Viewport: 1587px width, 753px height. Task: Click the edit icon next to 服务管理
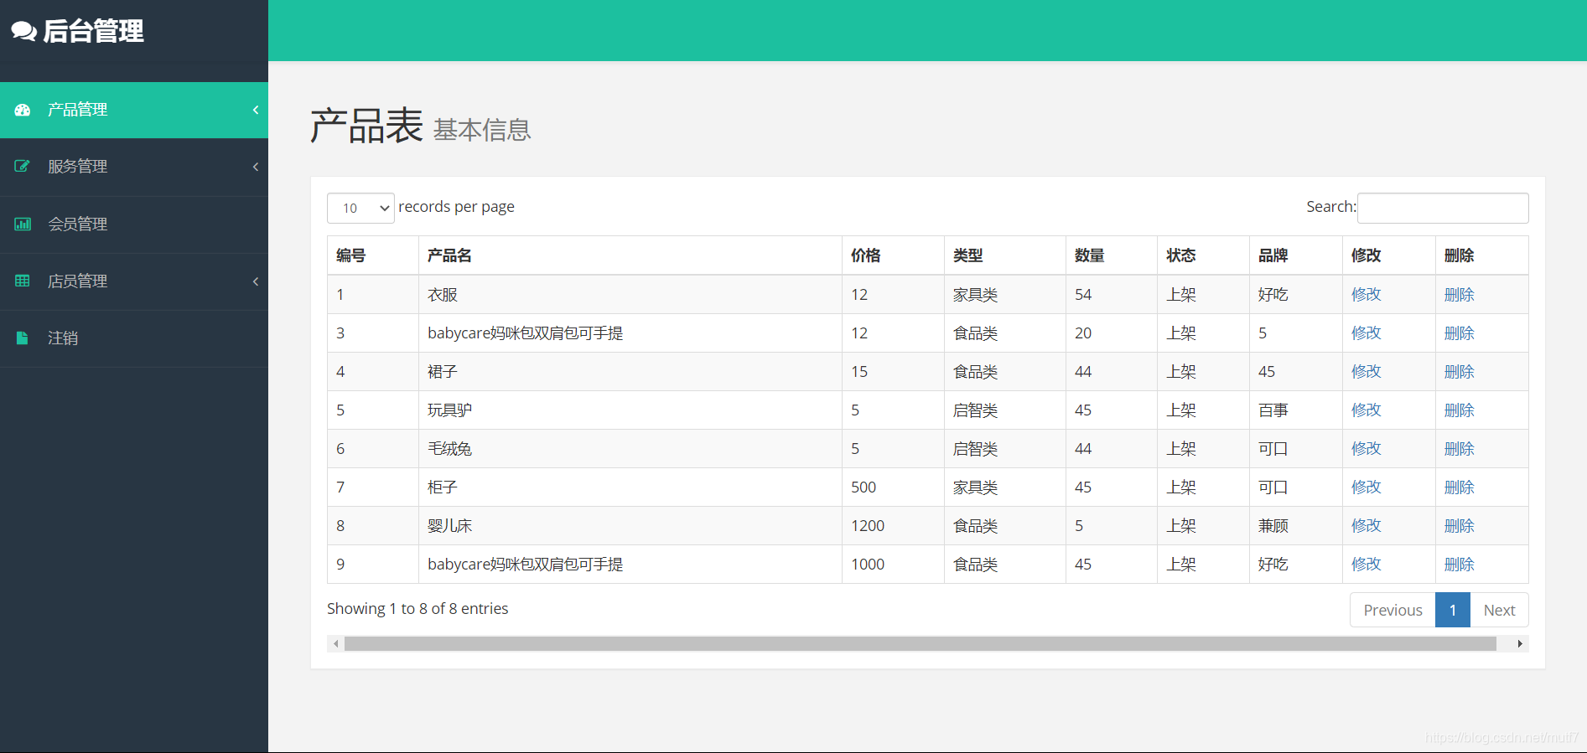tap(23, 167)
